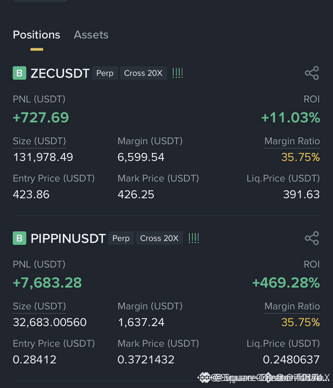Toggle PIPPINUSDT Size (USDT) unit label
Screen dimensions: 333x388
point(39,306)
